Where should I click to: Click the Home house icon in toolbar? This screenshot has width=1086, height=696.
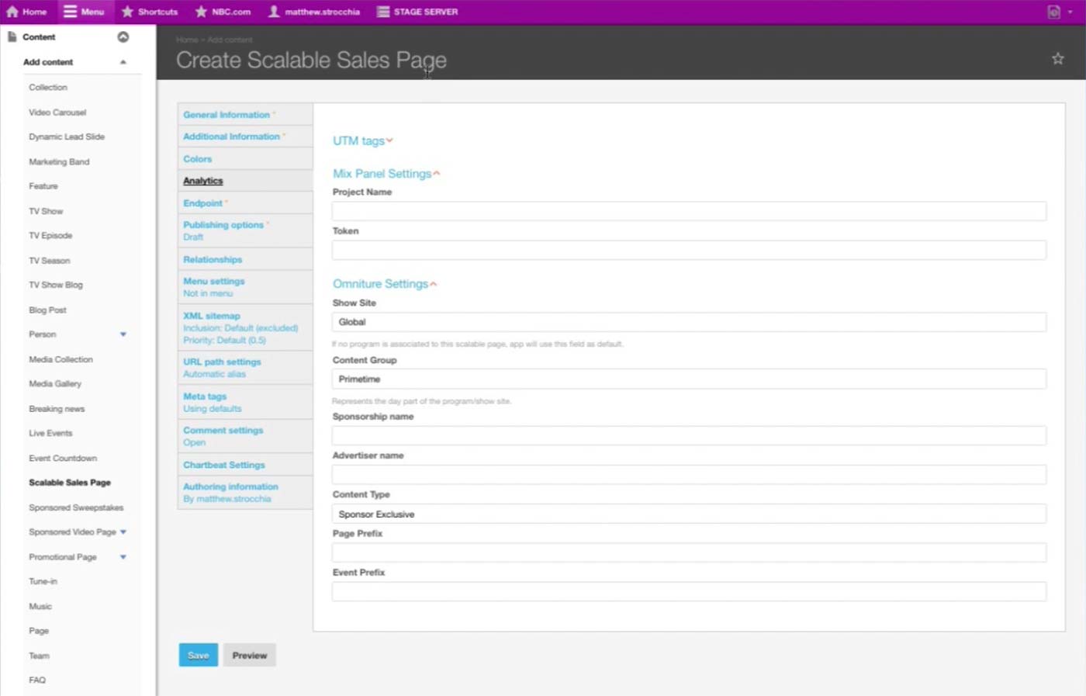pos(12,12)
